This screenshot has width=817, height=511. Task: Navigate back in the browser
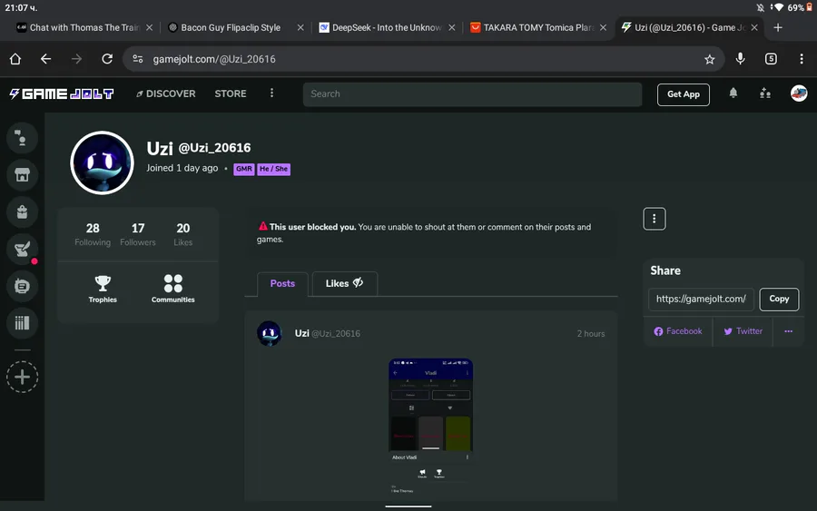46,59
